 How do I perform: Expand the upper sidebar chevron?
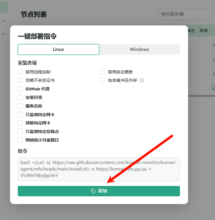[4, 21]
